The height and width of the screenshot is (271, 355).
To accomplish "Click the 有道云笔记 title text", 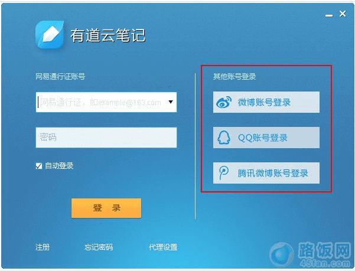I will pyautogui.click(x=108, y=35).
